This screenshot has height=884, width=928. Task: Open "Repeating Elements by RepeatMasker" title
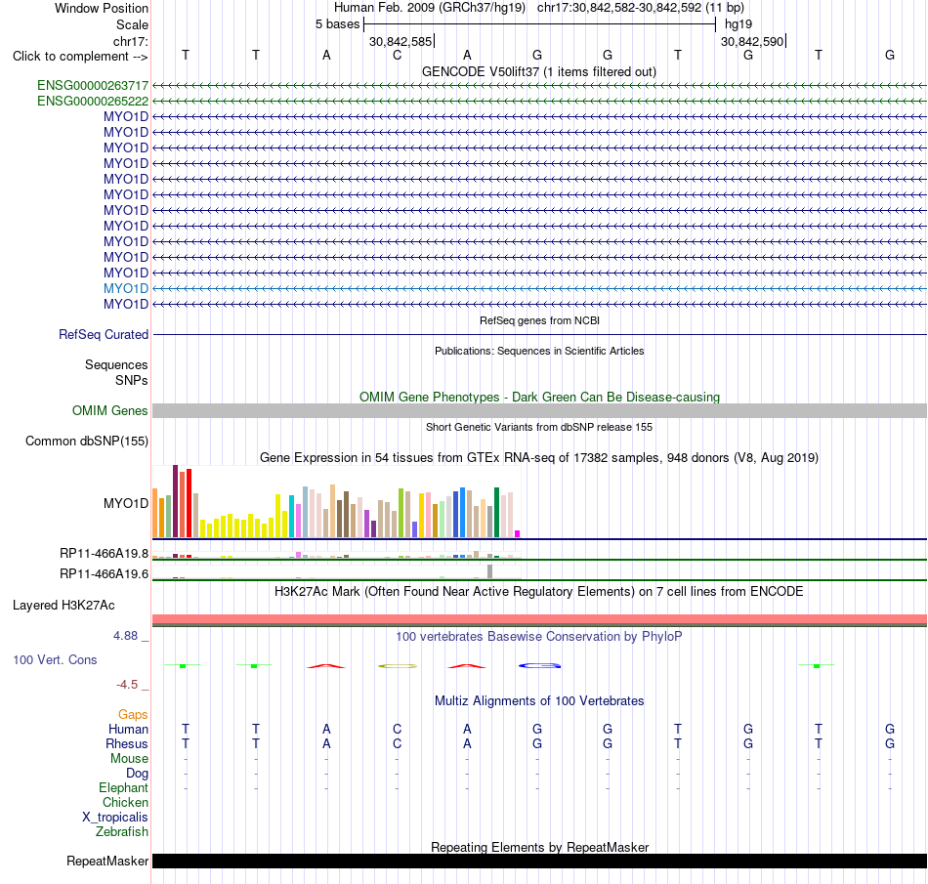point(539,847)
